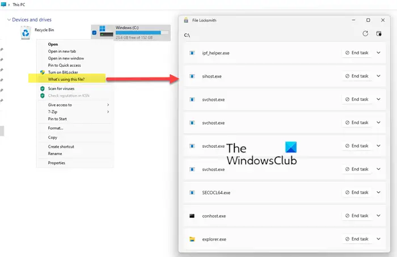Click the sihost.exe process icon
397x257 pixels.
[192, 76]
